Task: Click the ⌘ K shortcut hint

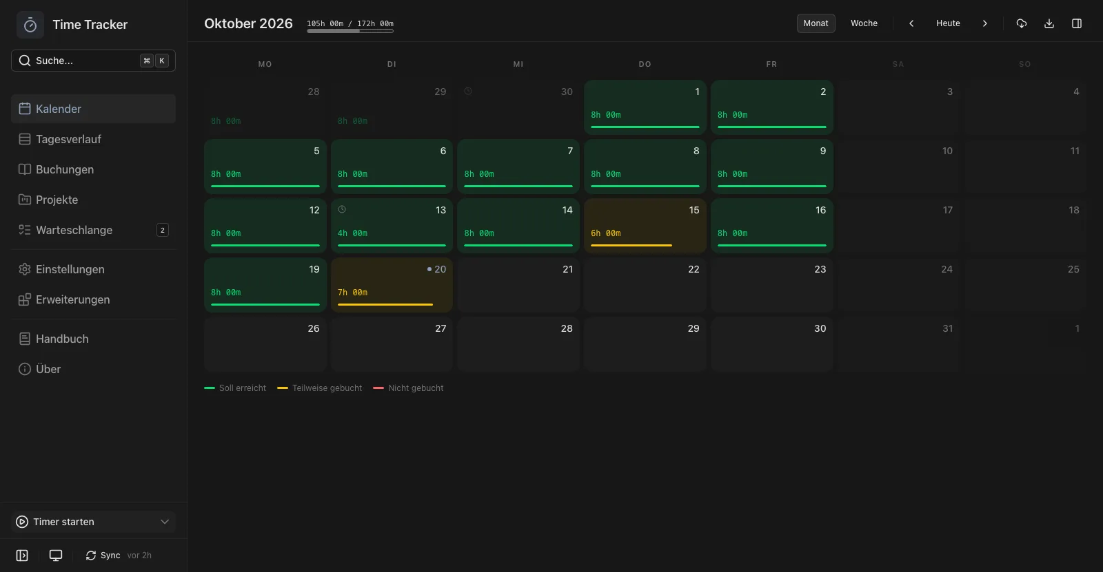Action: pos(154,61)
